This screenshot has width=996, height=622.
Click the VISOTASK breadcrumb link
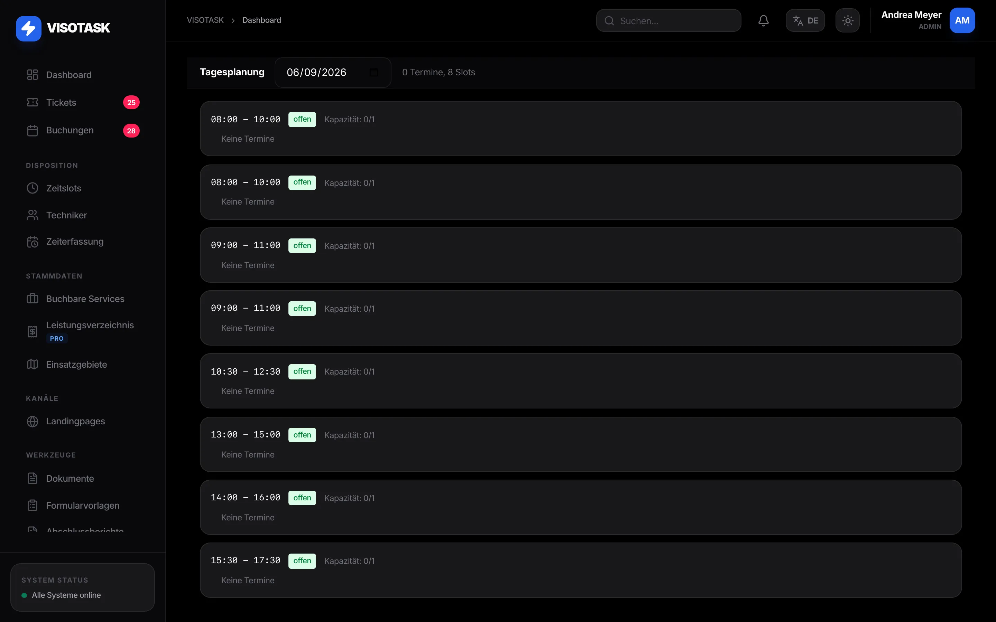[205, 20]
